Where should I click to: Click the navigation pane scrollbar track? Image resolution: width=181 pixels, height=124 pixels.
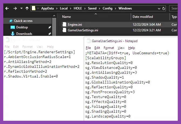54,27
